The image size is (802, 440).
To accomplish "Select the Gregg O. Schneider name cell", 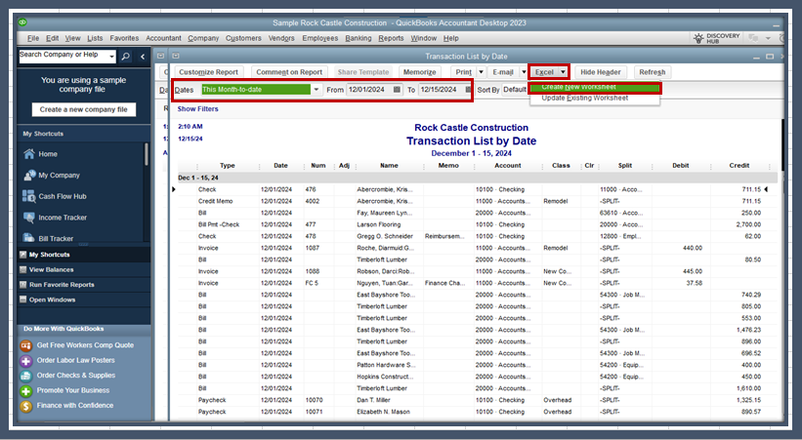I will 385,236.
